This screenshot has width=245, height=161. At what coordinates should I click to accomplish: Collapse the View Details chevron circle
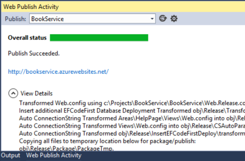[x=13, y=93]
